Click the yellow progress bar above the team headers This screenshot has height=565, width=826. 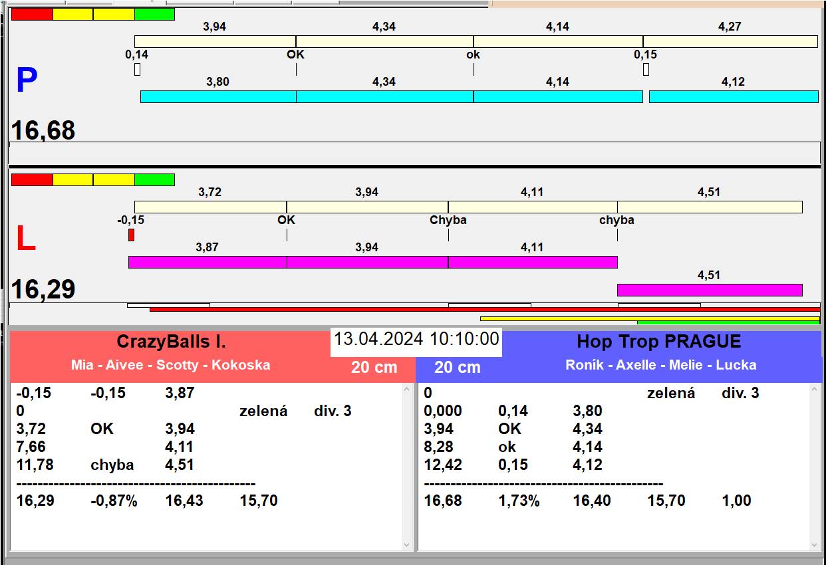pos(650,318)
